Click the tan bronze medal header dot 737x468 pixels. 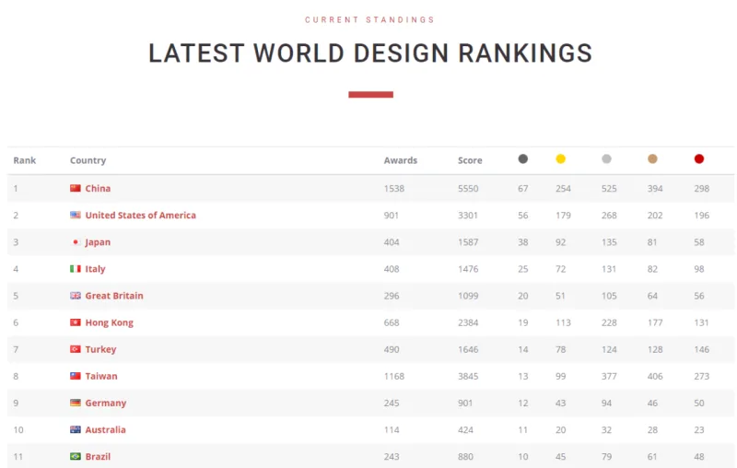pyautogui.click(x=652, y=158)
